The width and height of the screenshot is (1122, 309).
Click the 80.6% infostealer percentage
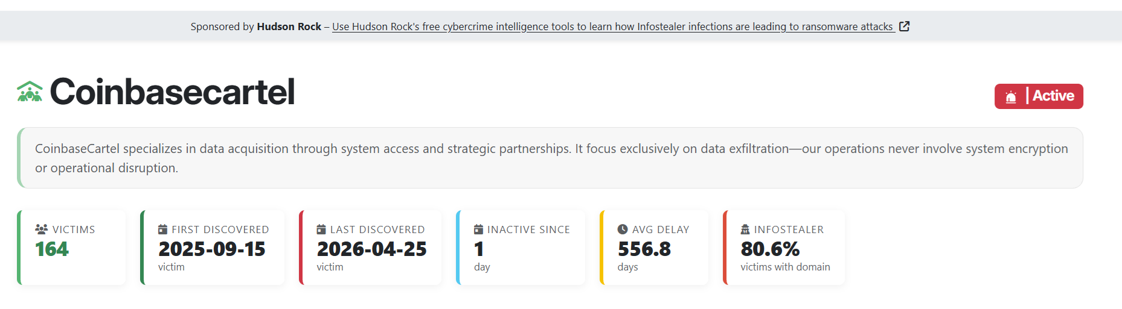coord(770,249)
